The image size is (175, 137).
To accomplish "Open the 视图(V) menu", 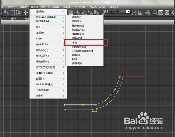I will [x=11, y=7].
